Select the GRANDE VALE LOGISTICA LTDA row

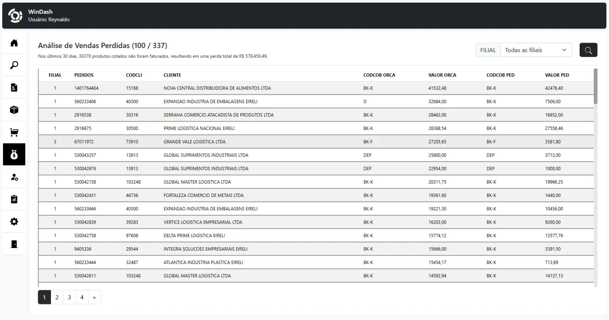194,142
